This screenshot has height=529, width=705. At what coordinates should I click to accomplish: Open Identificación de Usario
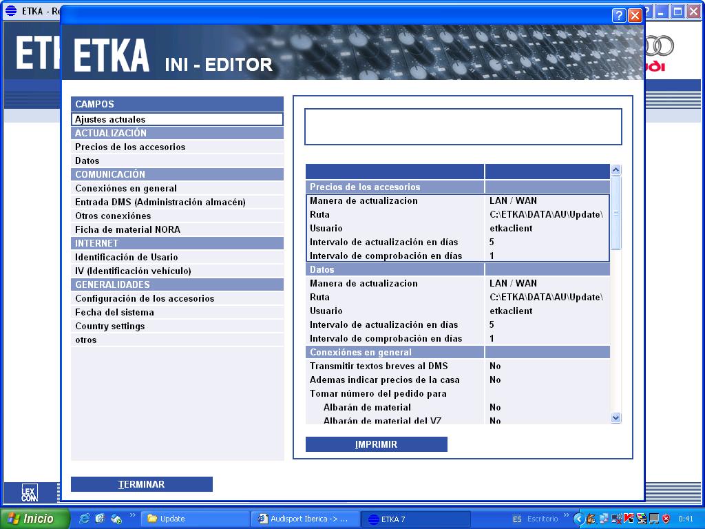[177, 258]
